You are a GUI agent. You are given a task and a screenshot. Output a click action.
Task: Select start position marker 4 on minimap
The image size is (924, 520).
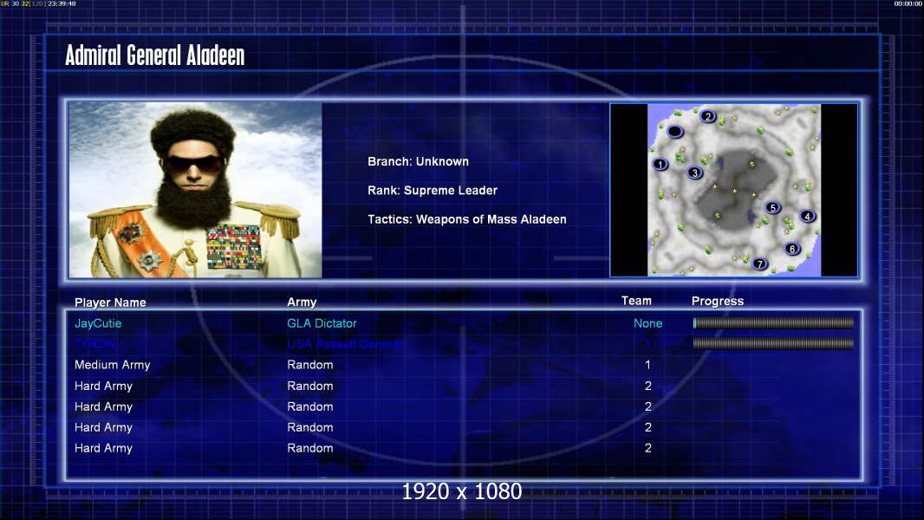807,216
